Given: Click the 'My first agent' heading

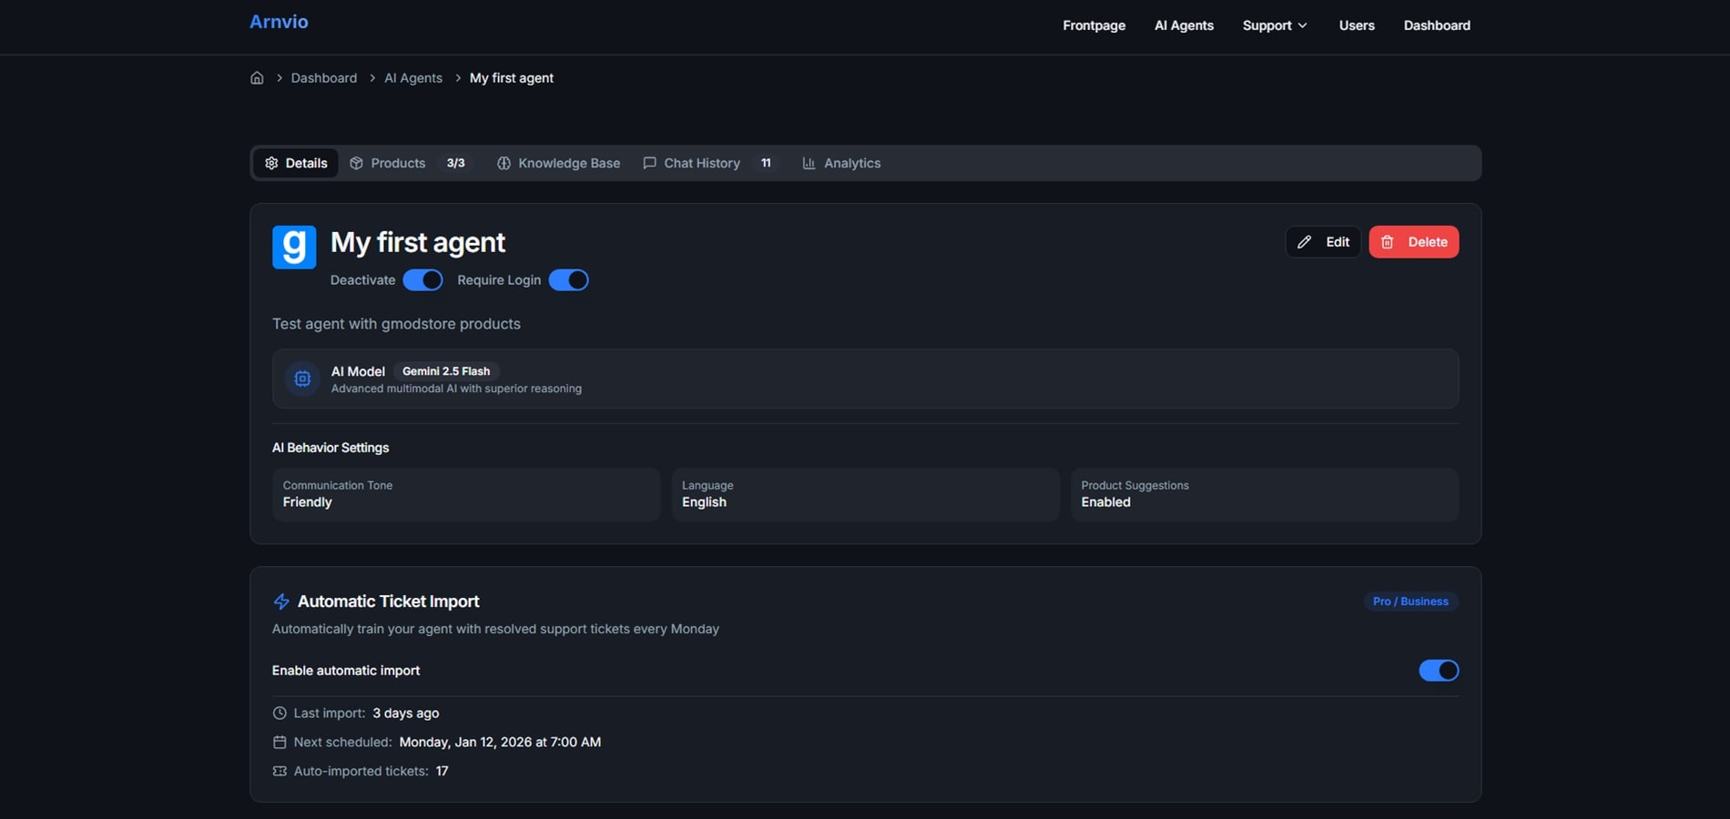Looking at the screenshot, I should 418,242.
